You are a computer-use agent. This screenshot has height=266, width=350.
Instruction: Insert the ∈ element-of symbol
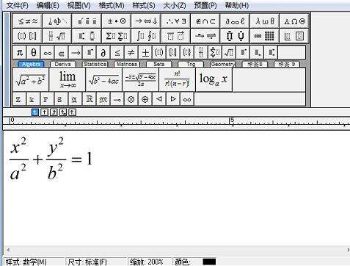click(62, 52)
